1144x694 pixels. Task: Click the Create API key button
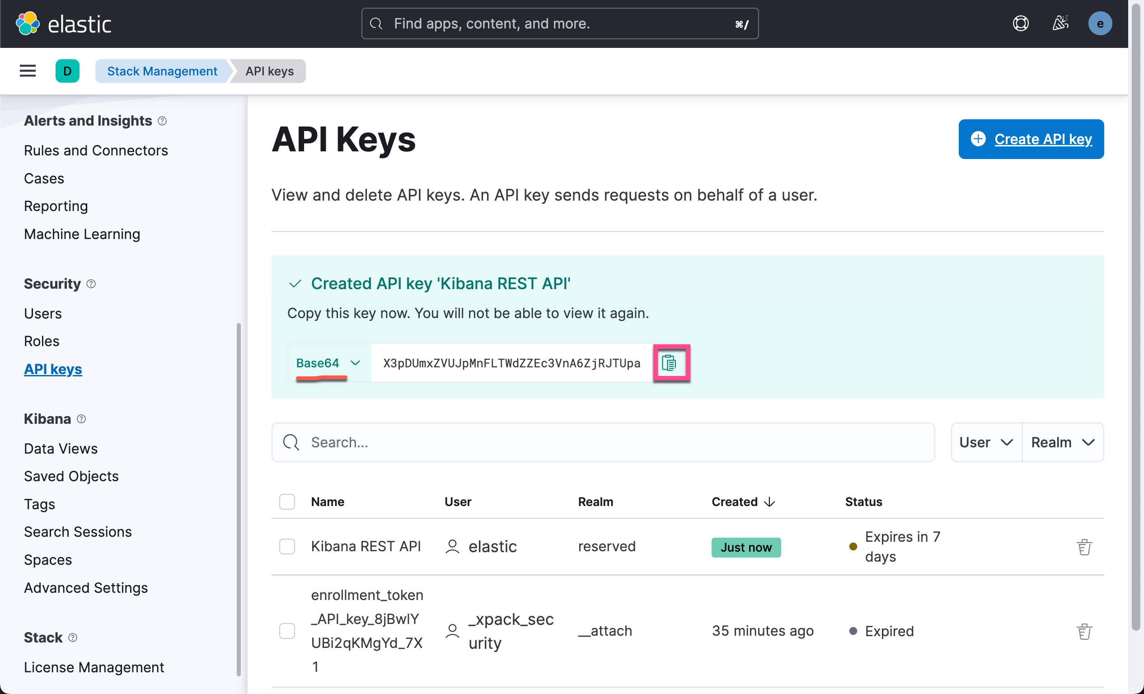[1031, 139]
